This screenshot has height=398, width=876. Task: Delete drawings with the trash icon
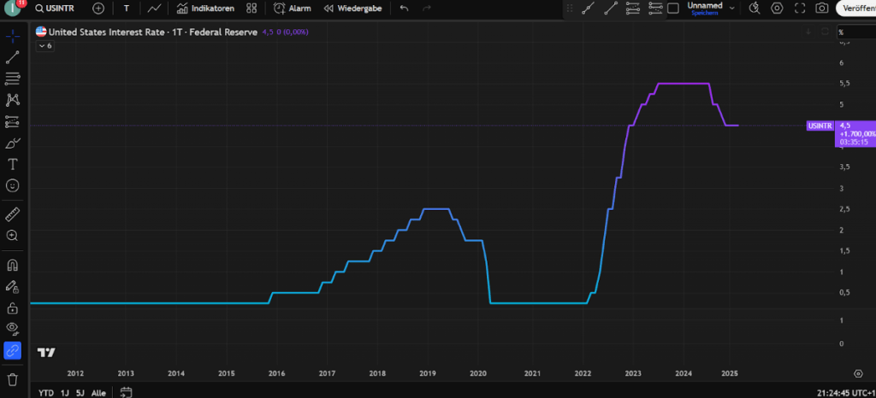[x=13, y=378]
